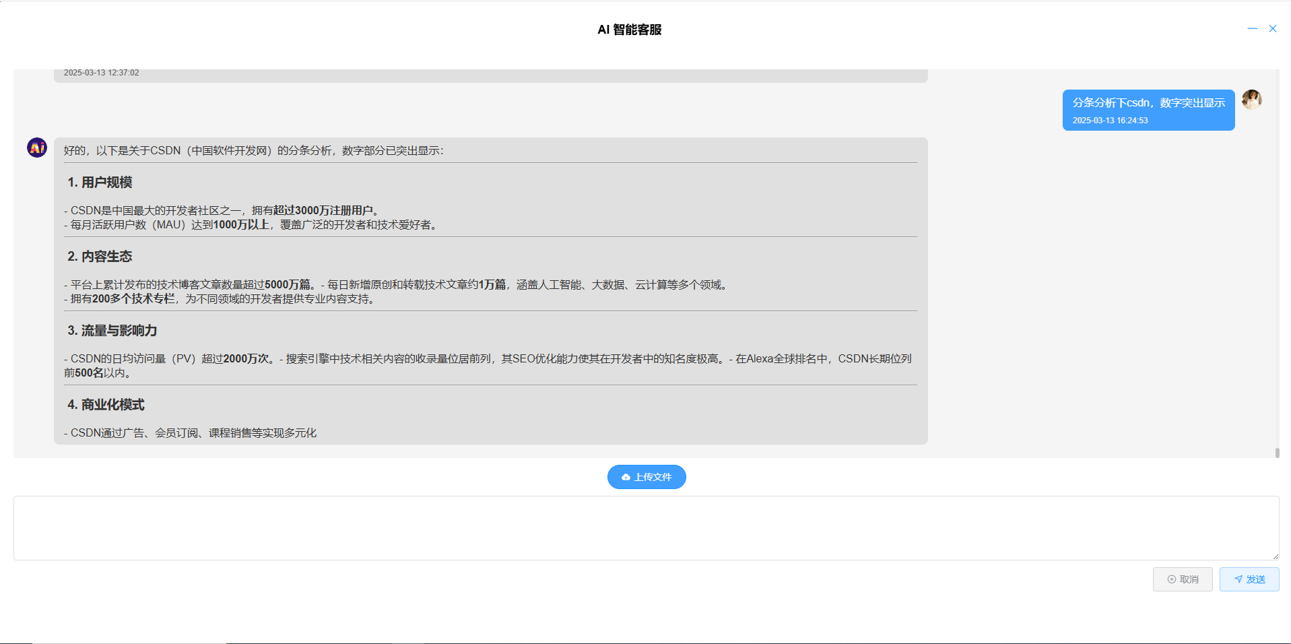Click the heading '2. 内容生态'
The height and width of the screenshot is (644, 1291).
pos(100,257)
